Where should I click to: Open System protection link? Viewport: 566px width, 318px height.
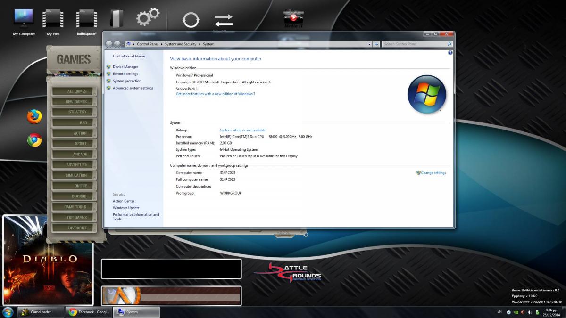[127, 81]
